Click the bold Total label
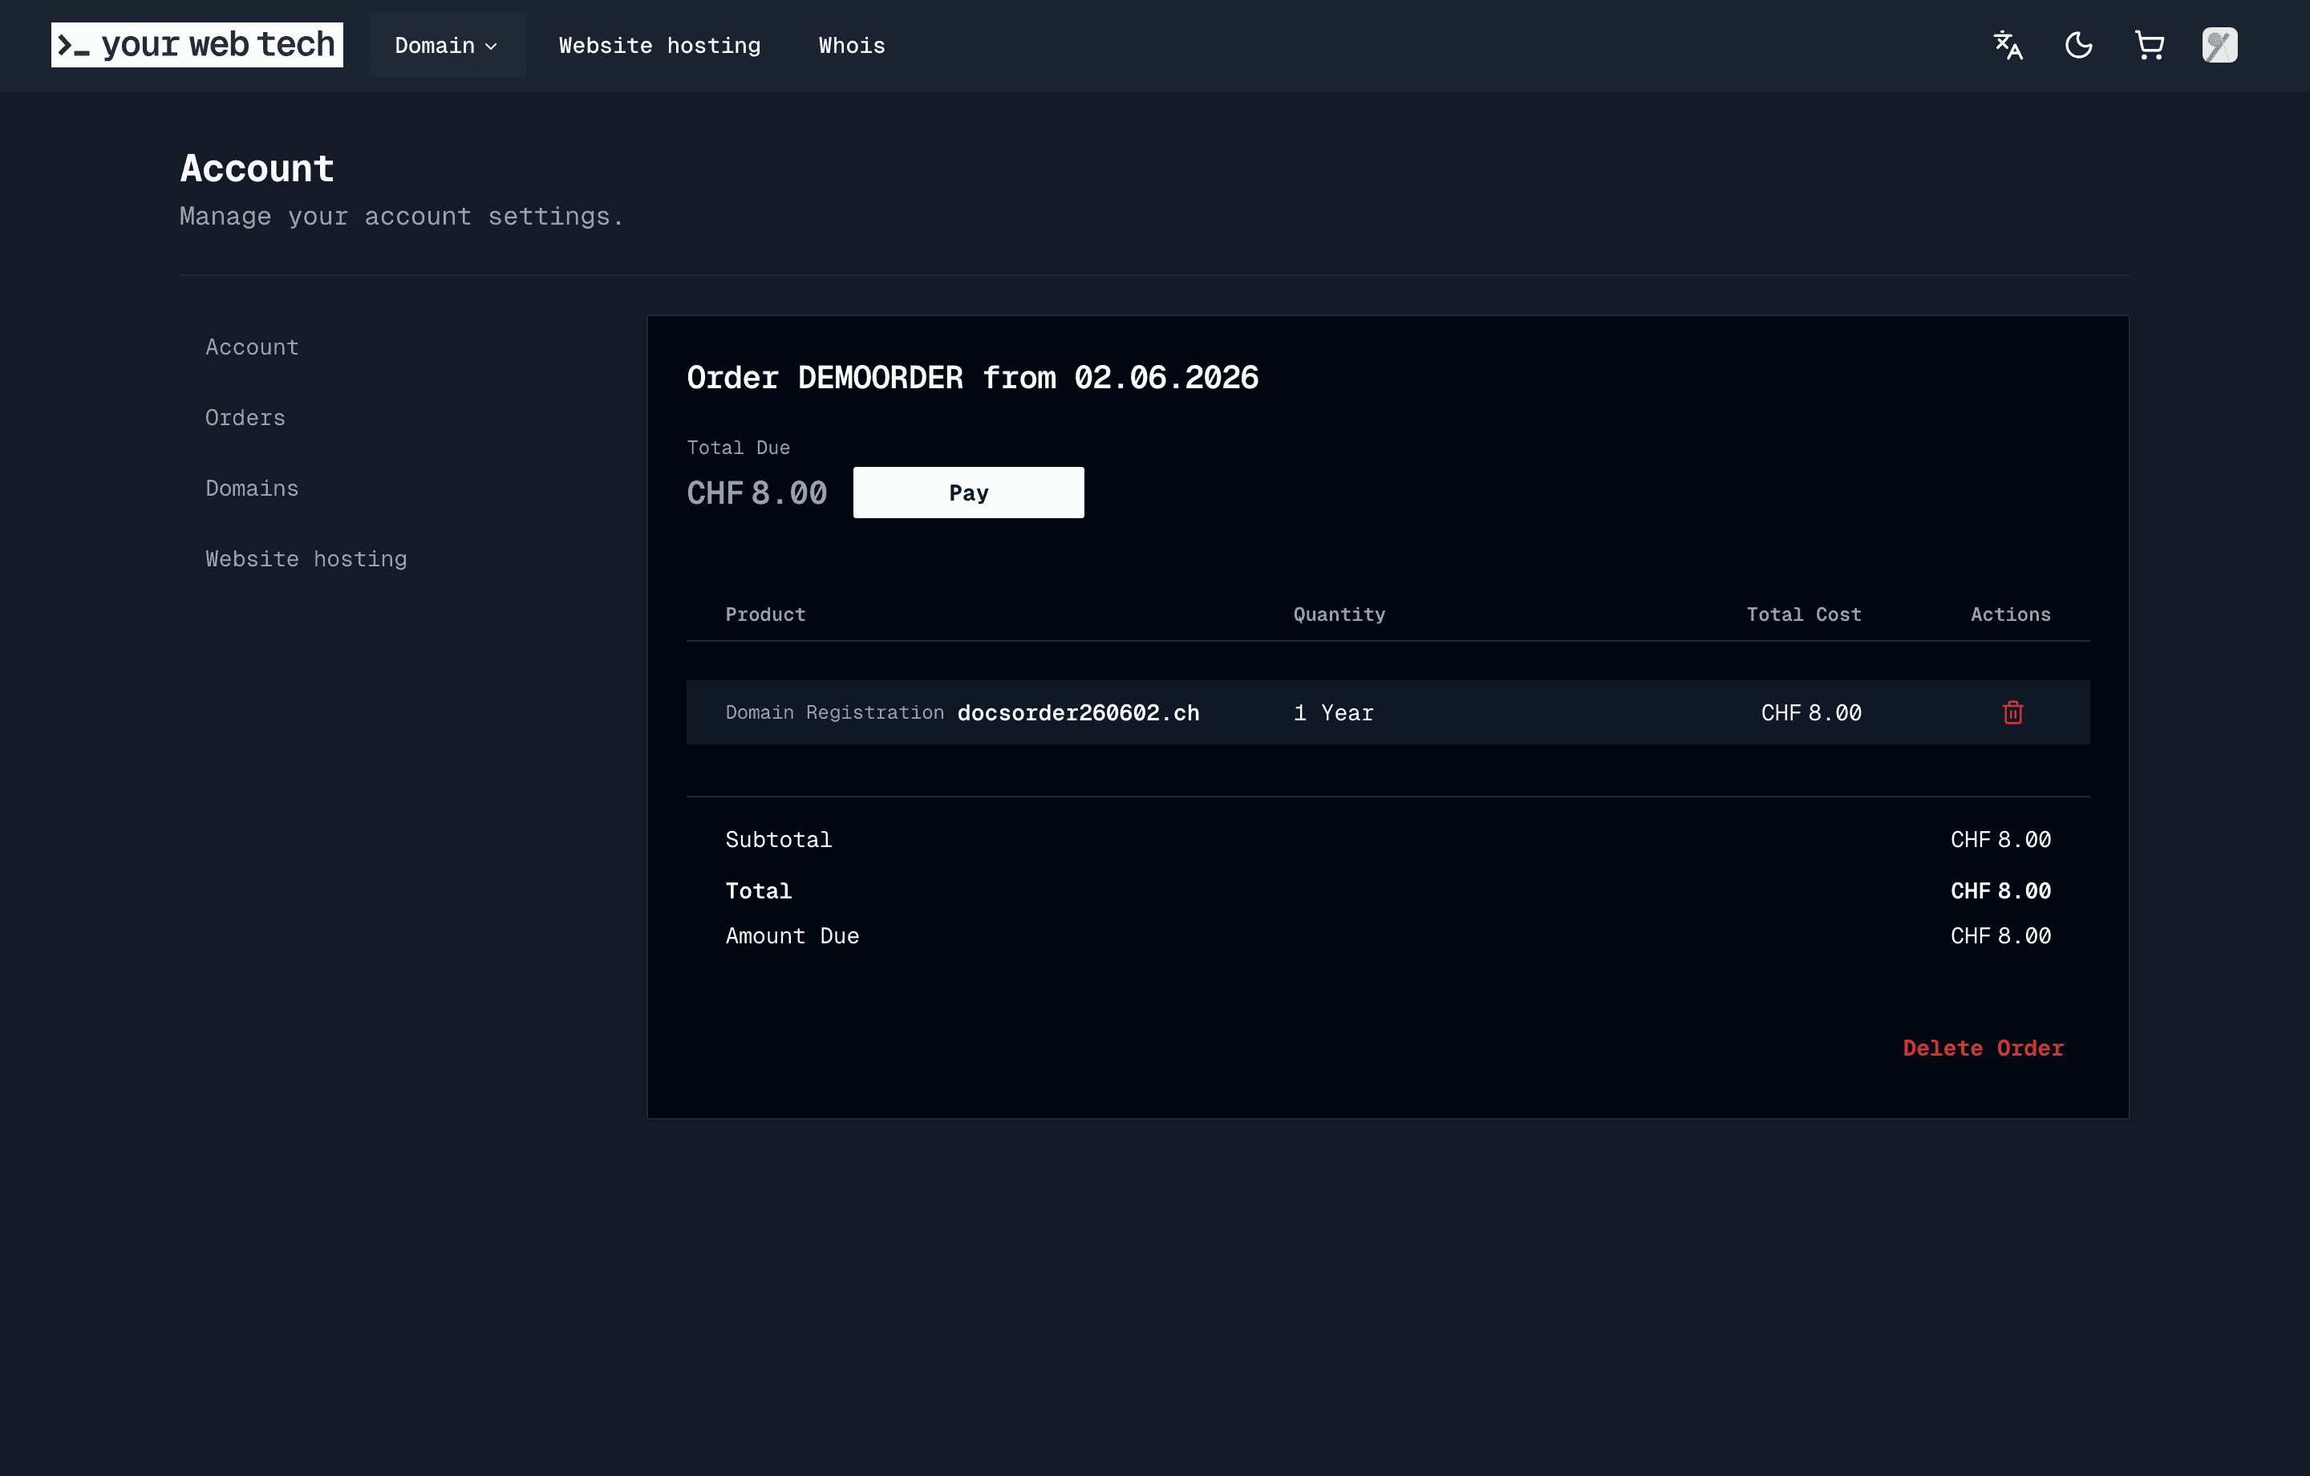Image resolution: width=2310 pixels, height=1476 pixels. point(759,890)
